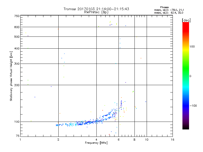Screen dimensions: 203x152
Task: Click the '750' y-axis tick label
Action: point(17,16)
